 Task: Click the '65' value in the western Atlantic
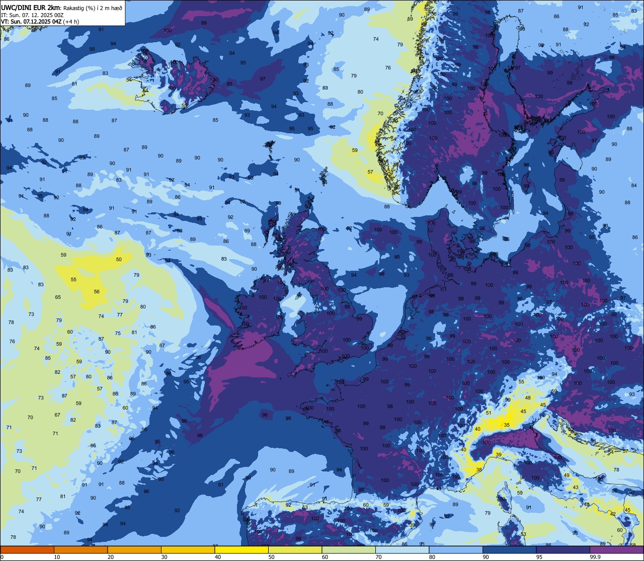click(x=58, y=297)
